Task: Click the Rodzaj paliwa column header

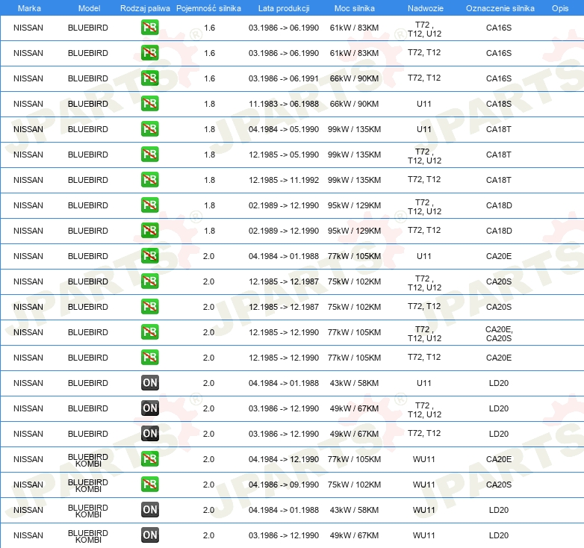Action: pos(145,8)
